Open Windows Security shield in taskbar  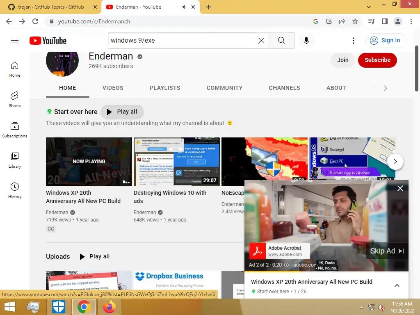tap(58, 307)
